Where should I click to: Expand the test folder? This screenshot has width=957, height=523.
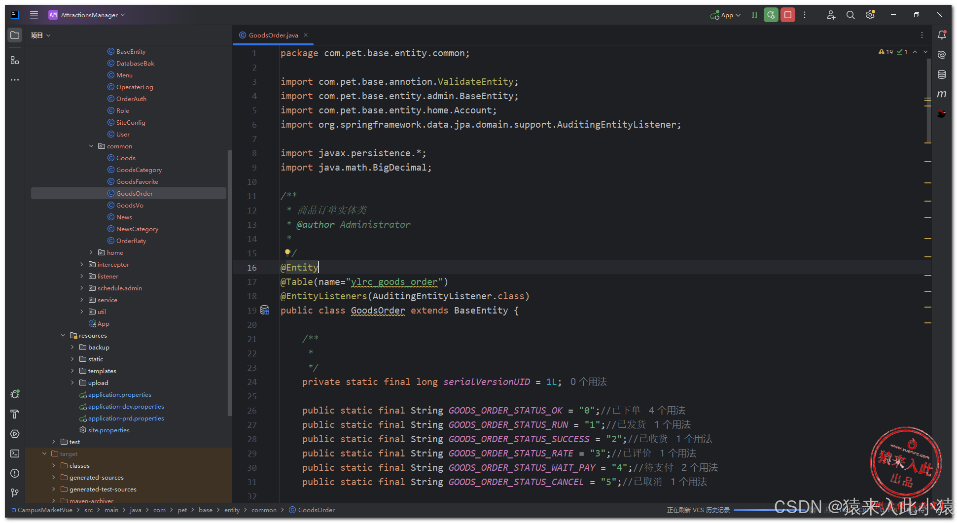tap(54, 442)
